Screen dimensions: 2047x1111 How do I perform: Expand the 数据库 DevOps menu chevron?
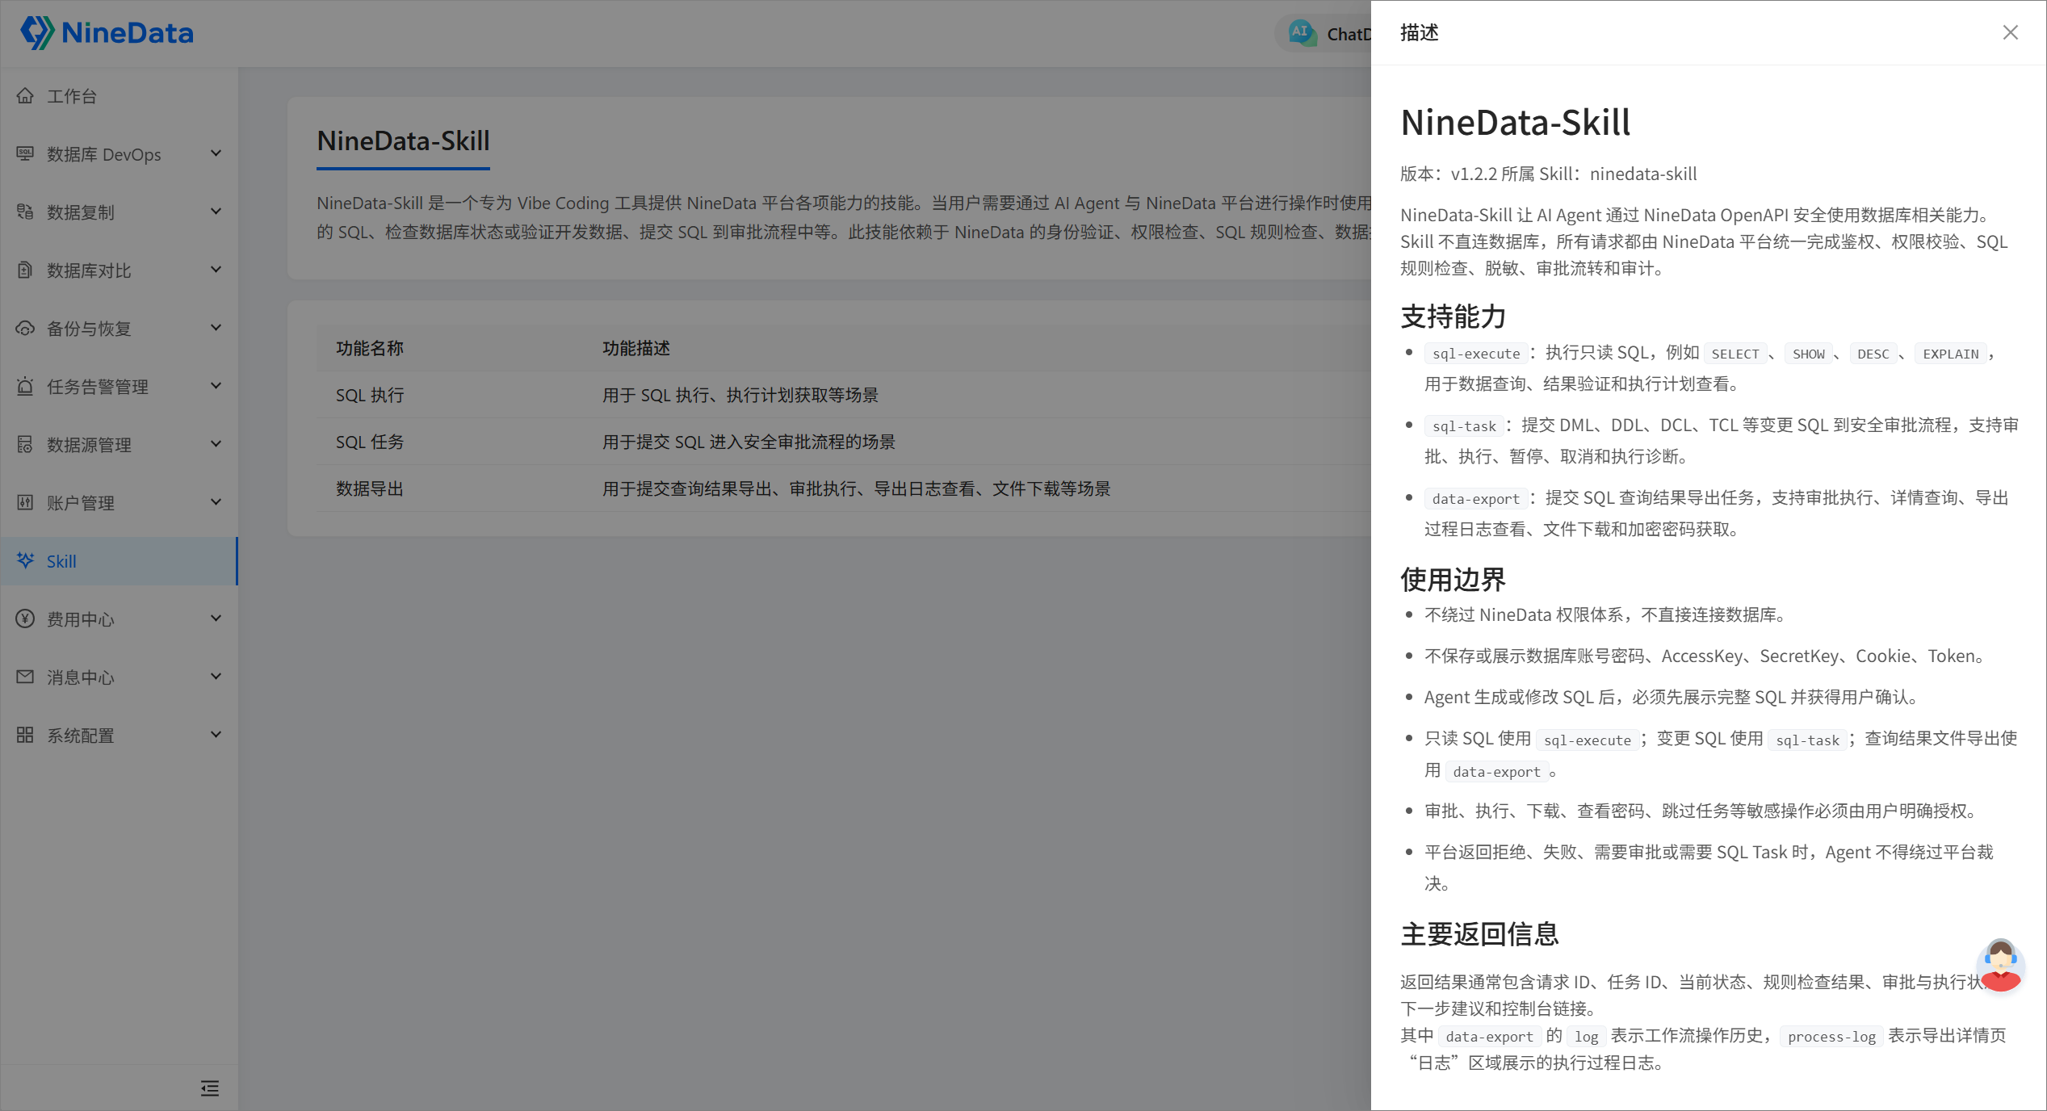[x=216, y=153]
